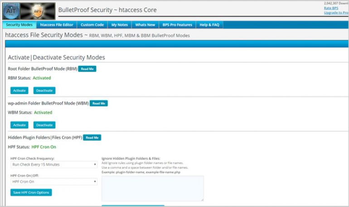The image size is (349, 207).
Task: Open the Custom Code tab
Action: click(x=92, y=25)
